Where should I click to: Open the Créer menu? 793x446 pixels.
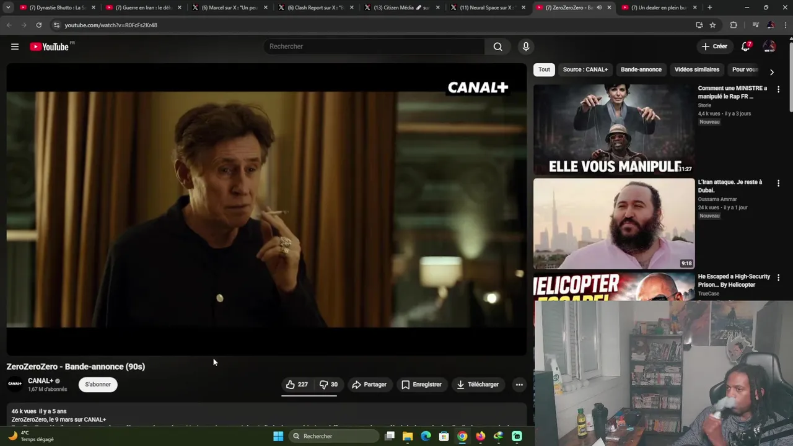point(714,46)
